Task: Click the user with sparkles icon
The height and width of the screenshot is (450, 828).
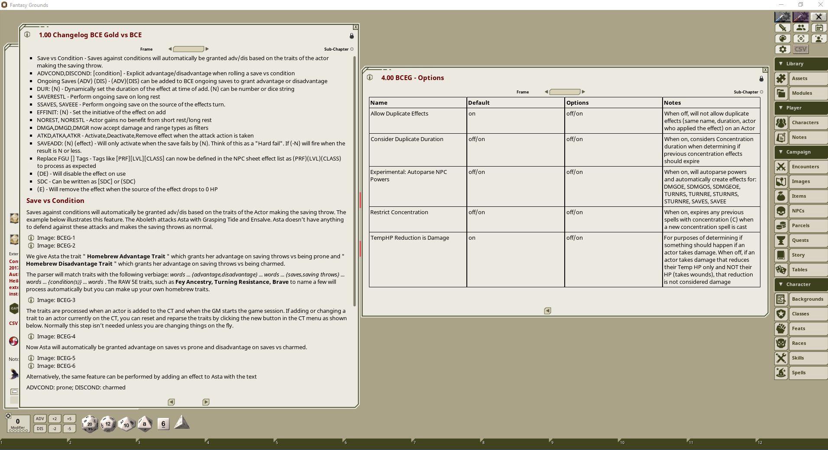Action: point(818,39)
